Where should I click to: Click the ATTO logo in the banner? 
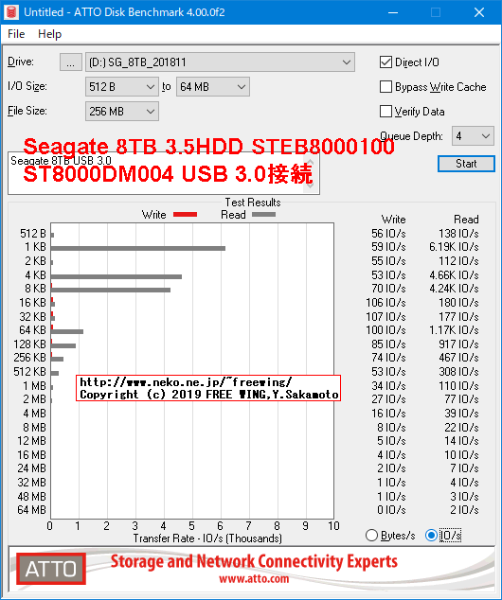pos(51,569)
